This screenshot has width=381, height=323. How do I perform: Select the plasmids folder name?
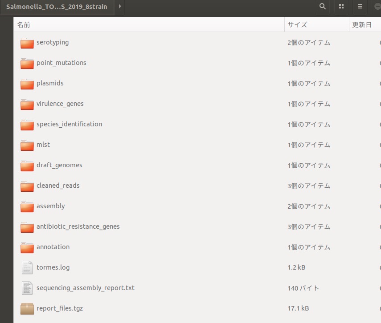coord(50,83)
